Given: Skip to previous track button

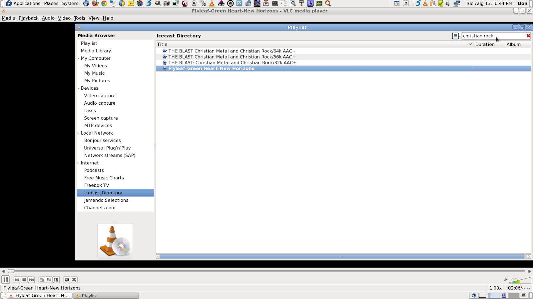Looking at the screenshot, I should (x=17, y=280).
